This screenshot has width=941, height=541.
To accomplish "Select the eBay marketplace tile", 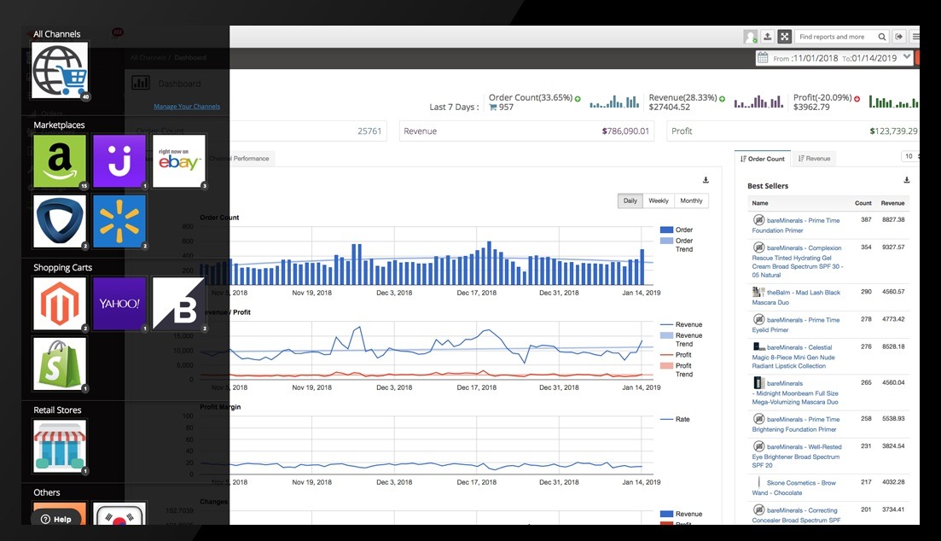I will tap(179, 161).
